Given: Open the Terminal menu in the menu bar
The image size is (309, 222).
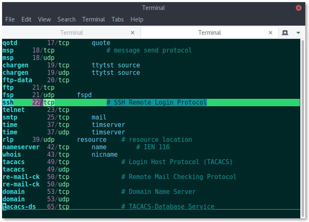Looking at the screenshot, I should pos(93,19).
